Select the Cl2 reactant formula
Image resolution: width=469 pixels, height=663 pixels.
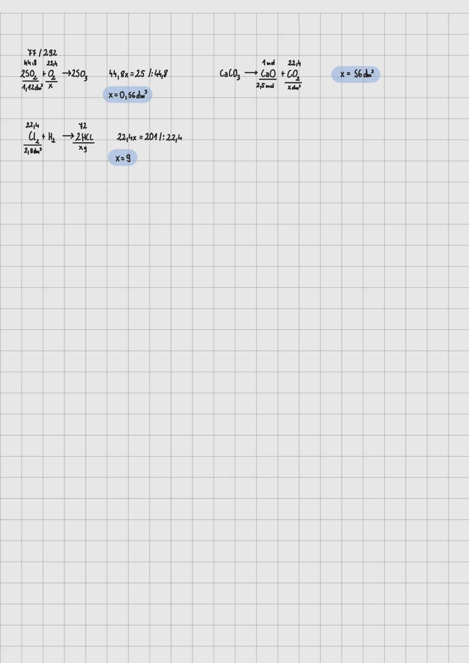point(33,138)
